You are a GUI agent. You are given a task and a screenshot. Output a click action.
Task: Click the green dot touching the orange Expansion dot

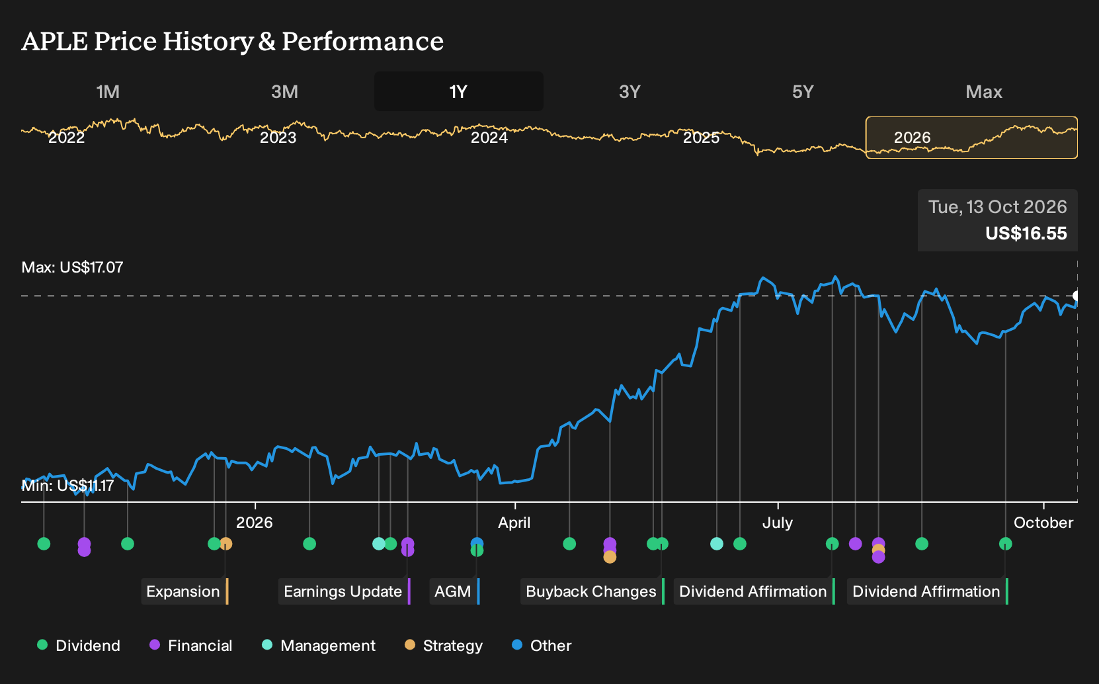pos(214,544)
